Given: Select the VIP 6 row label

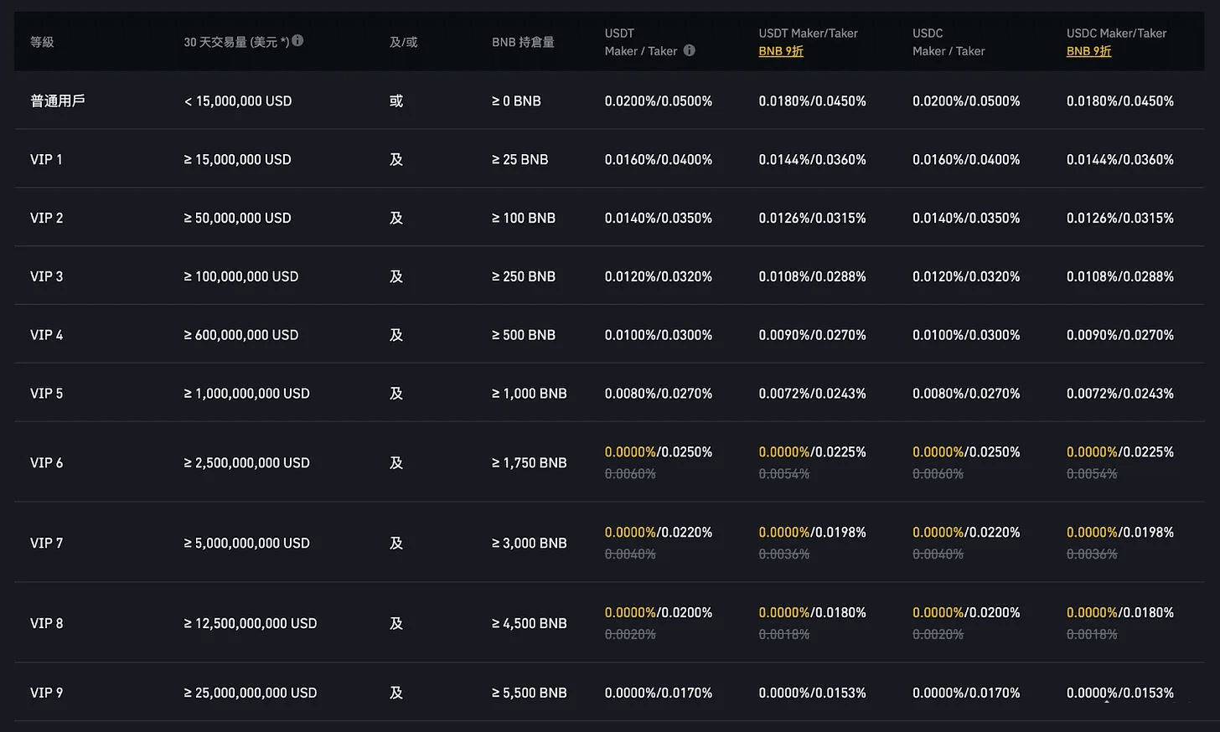Looking at the screenshot, I should pos(46,462).
